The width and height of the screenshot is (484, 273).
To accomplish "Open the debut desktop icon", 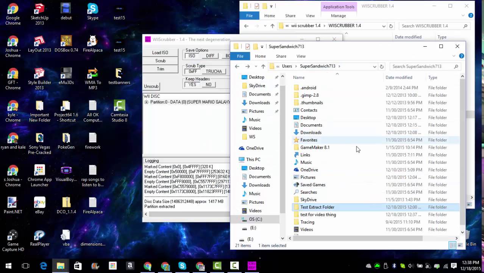I will [66, 11].
